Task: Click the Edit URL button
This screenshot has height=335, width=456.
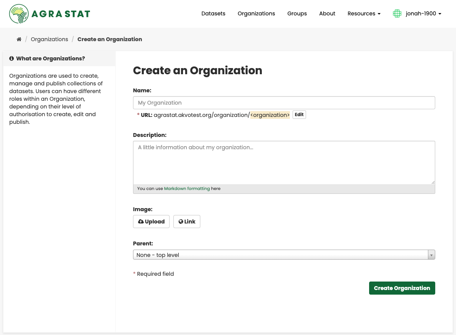Action: point(299,115)
